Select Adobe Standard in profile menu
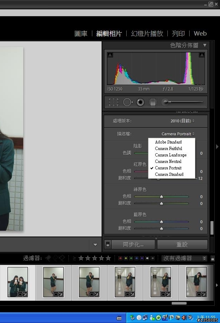This screenshot has height=323, width=220. tap(168, 142)
